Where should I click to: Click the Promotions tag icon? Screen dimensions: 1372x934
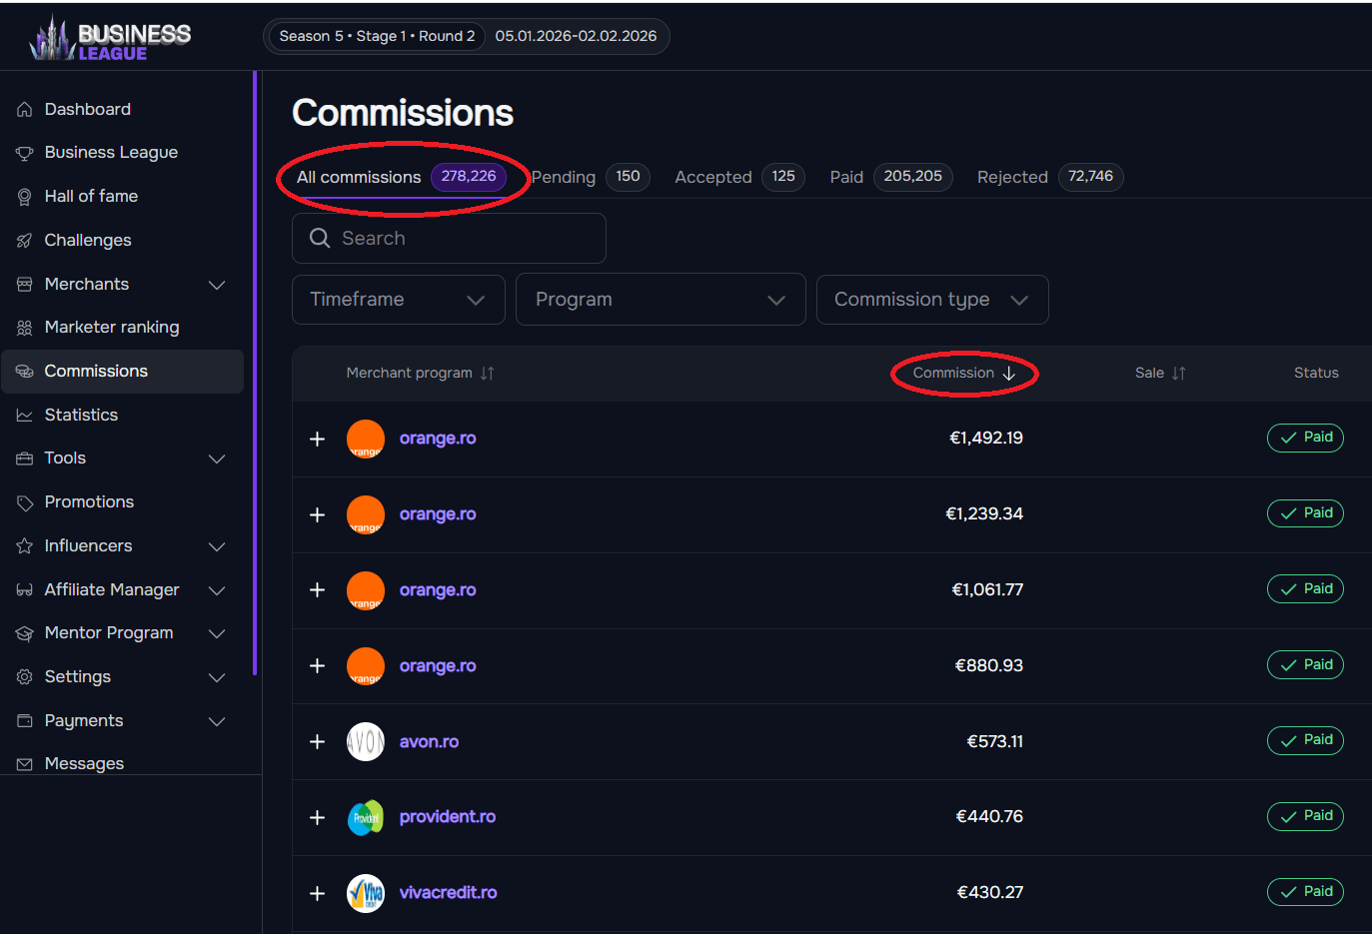tap(25, 502)
